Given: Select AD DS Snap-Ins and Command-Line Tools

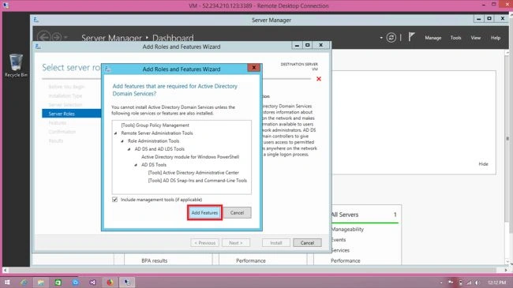Looking at the screenshot, I should click(197, 181).
